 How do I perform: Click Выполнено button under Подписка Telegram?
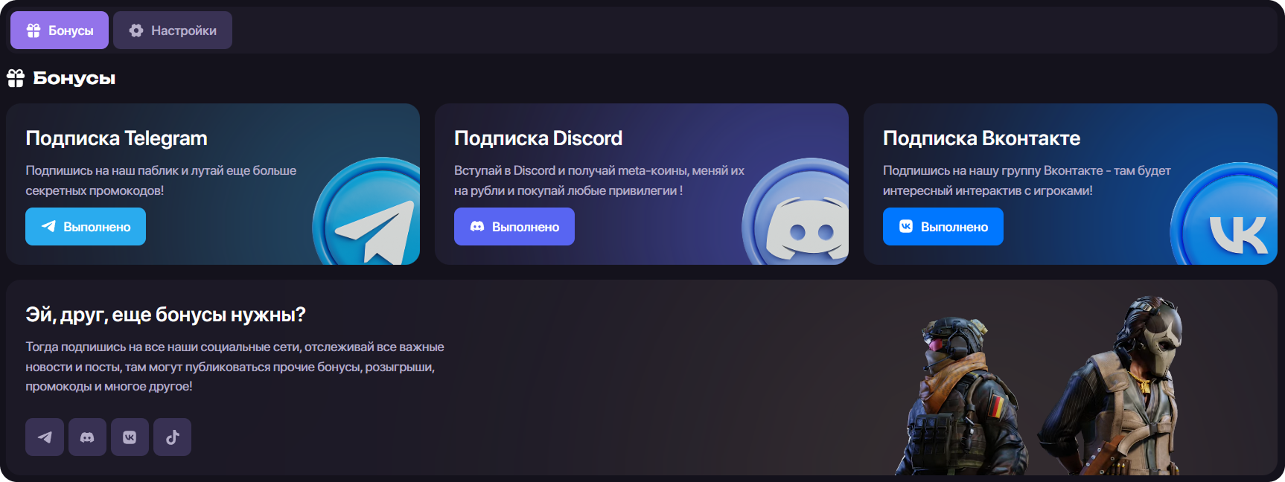86,227
